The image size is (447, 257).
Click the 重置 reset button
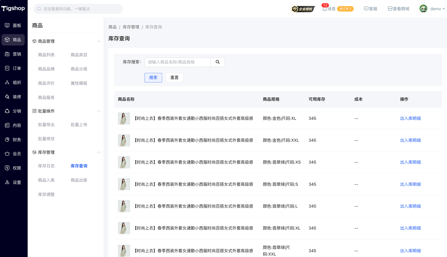pyautogui.click(x=174, y=78)
